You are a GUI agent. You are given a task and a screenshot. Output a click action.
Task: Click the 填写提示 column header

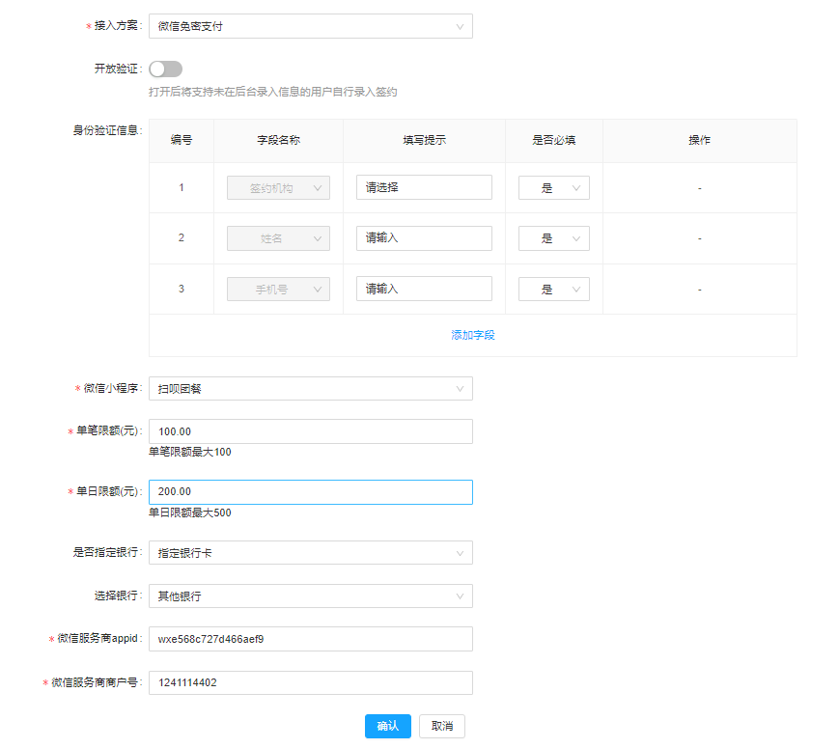[x=424, y=140]
